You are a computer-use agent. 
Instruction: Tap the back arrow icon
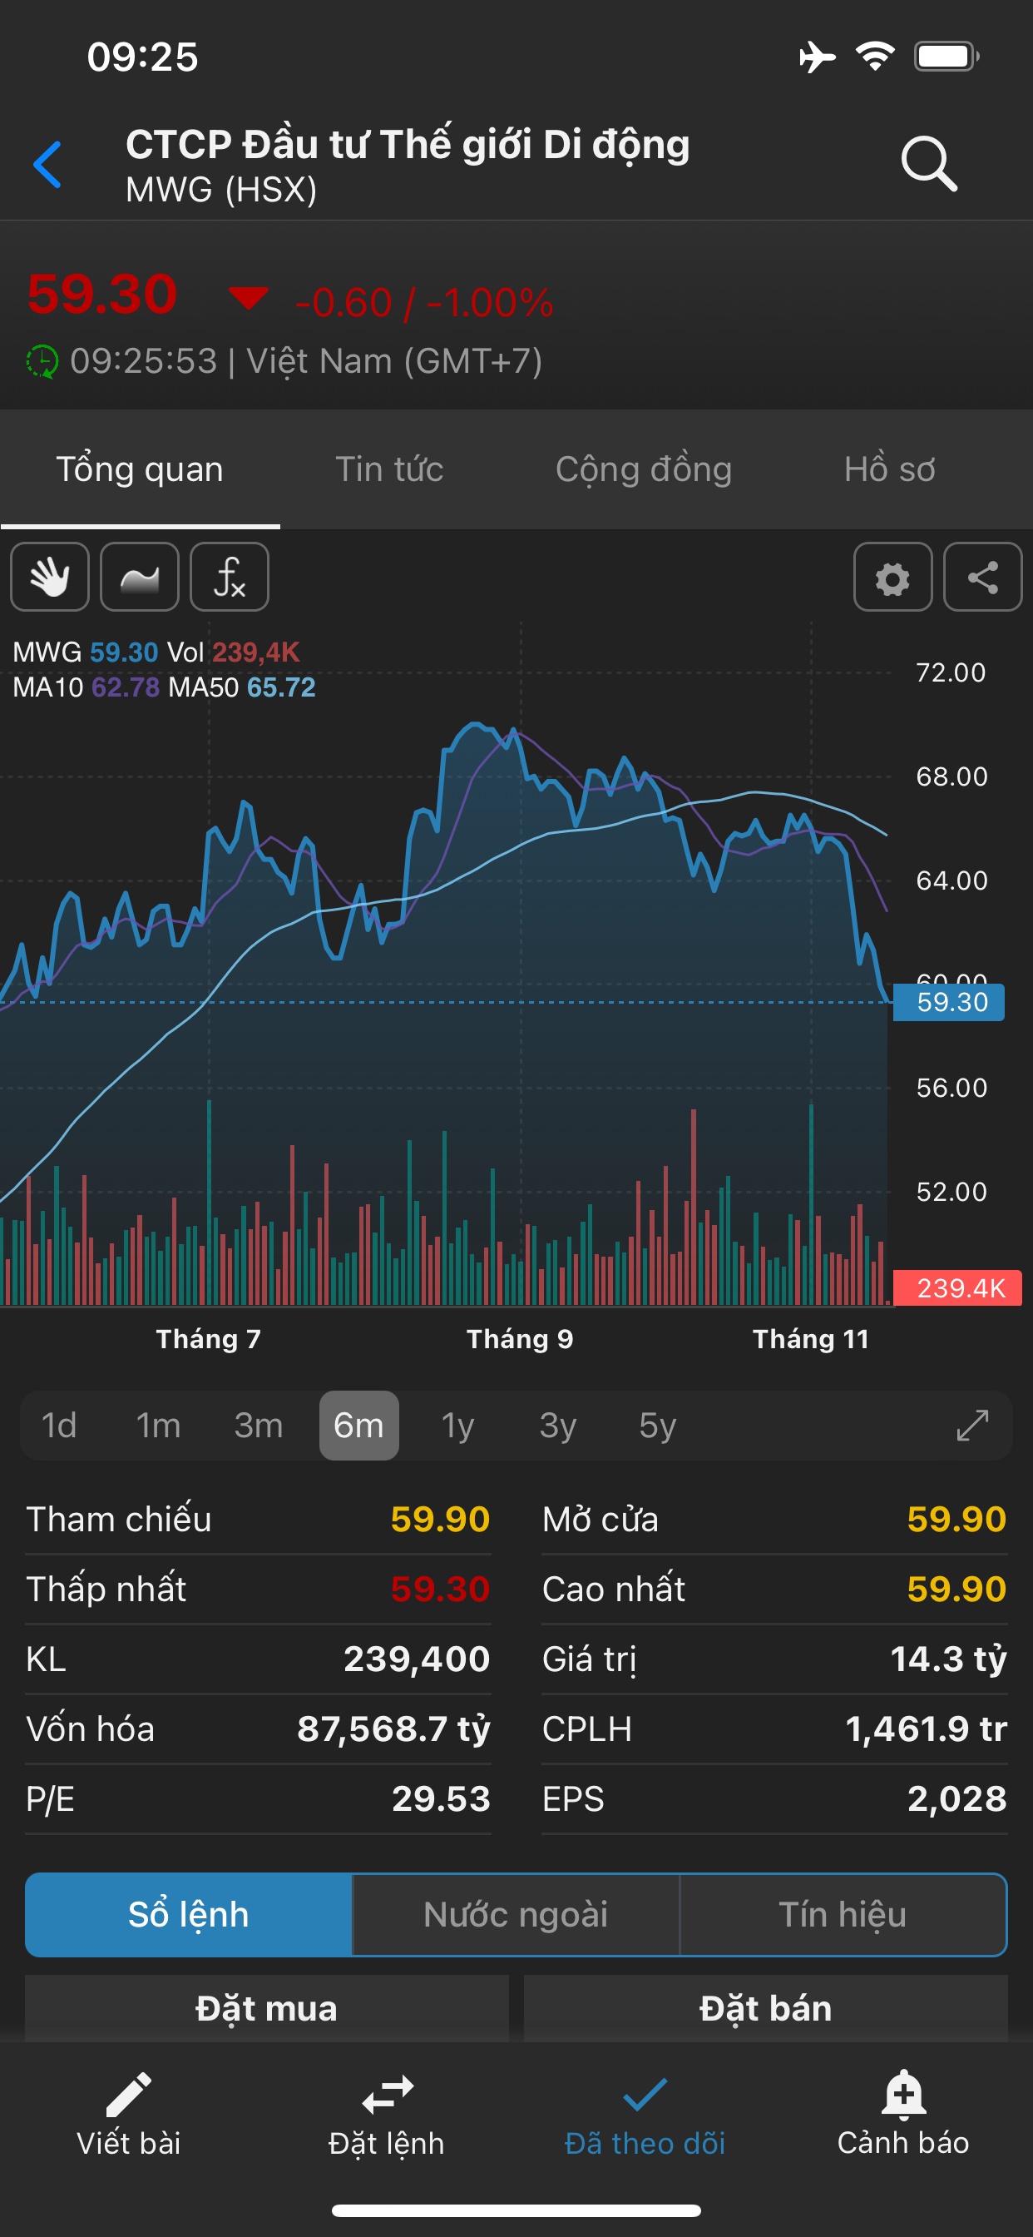(47, 164)
